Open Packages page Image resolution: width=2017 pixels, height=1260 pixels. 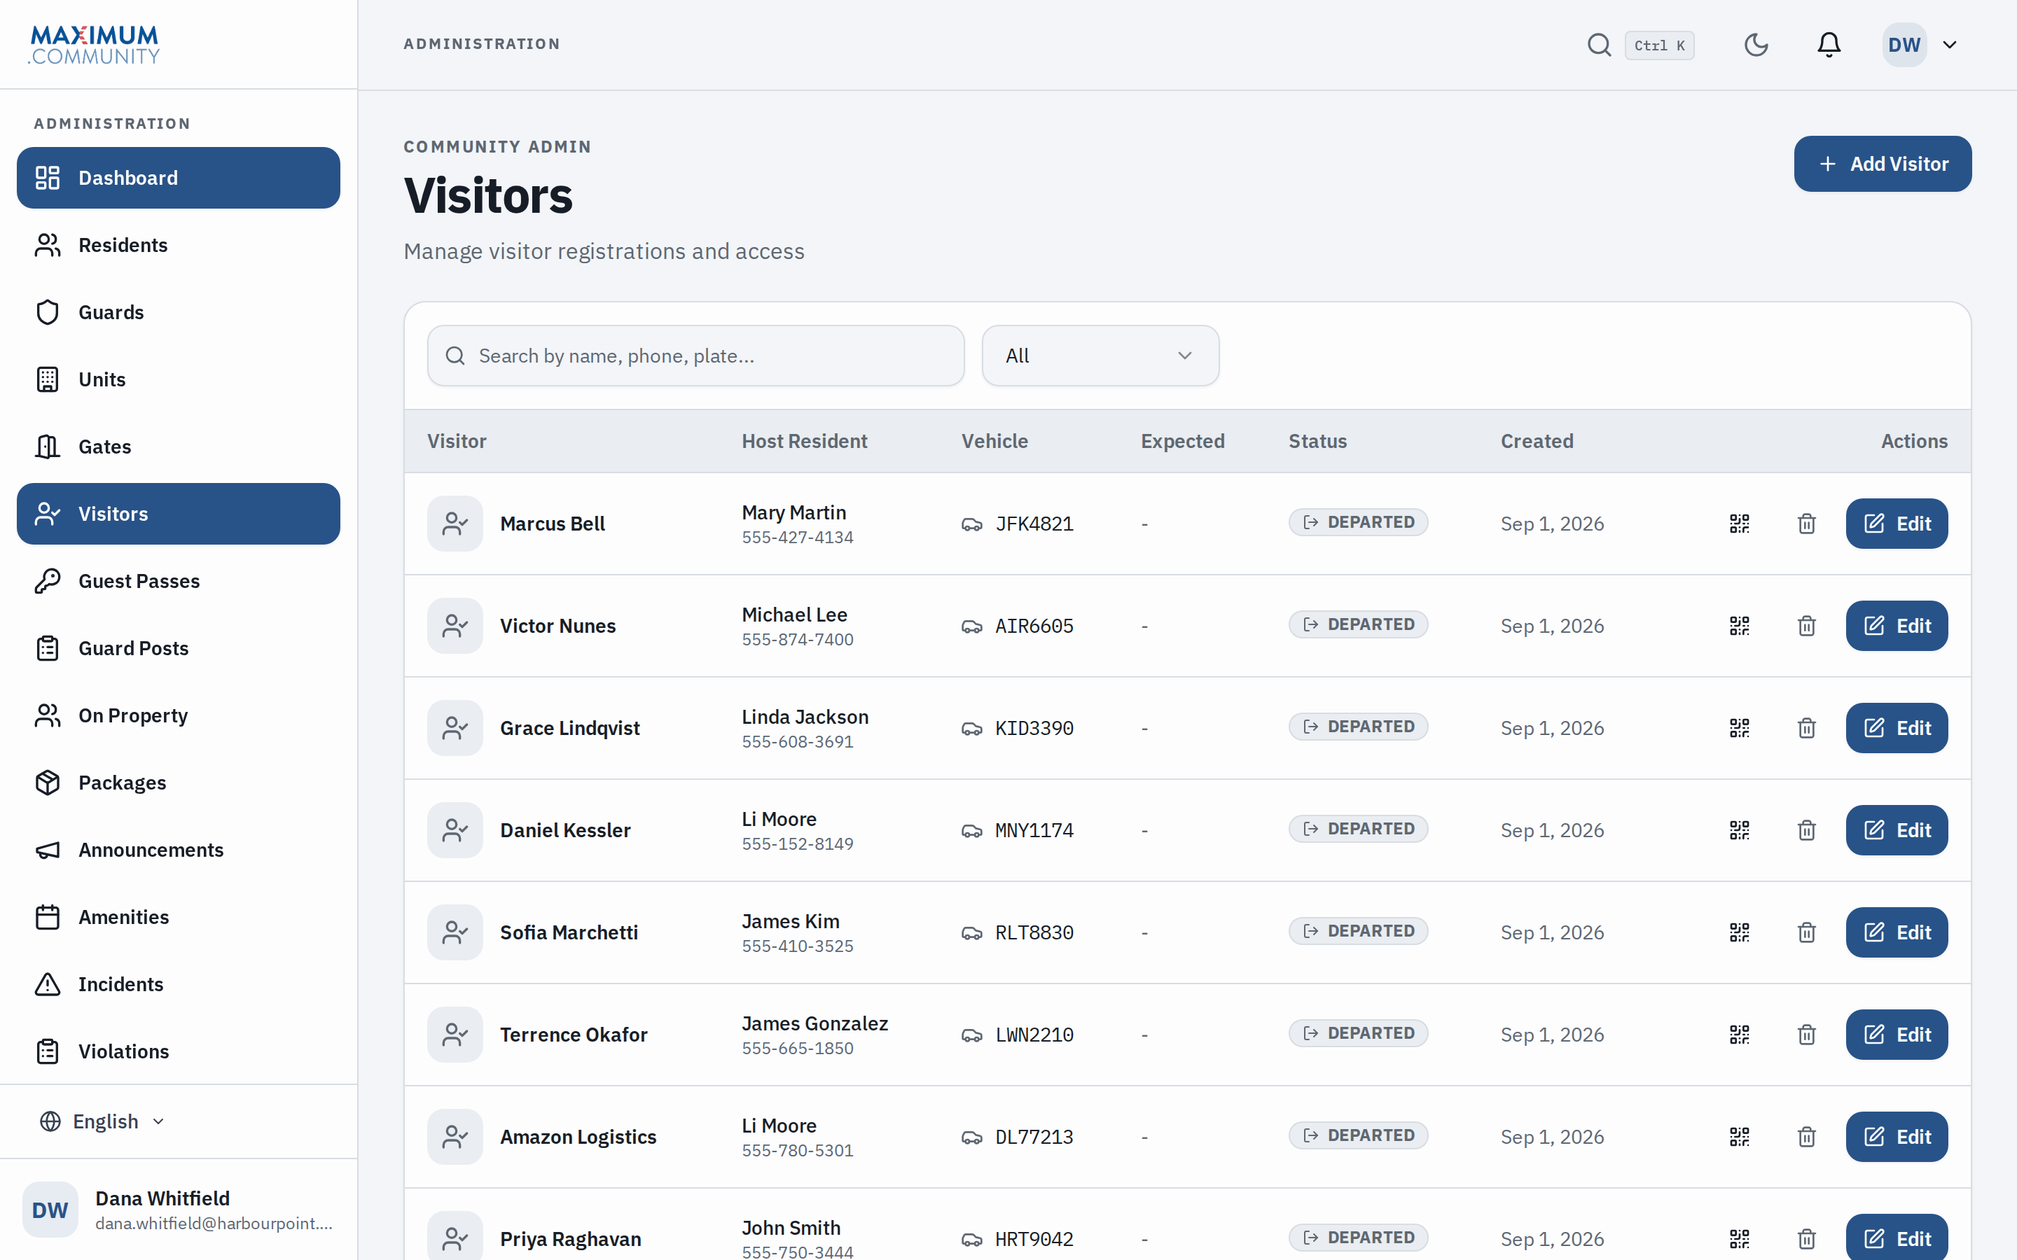179,783
